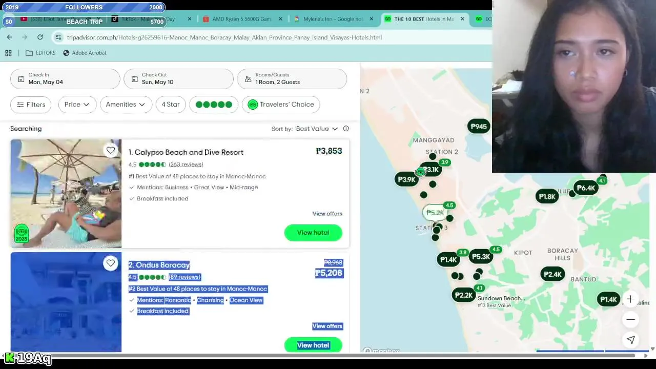Select the ₱2.4K map price marker

tap(552, 274)
